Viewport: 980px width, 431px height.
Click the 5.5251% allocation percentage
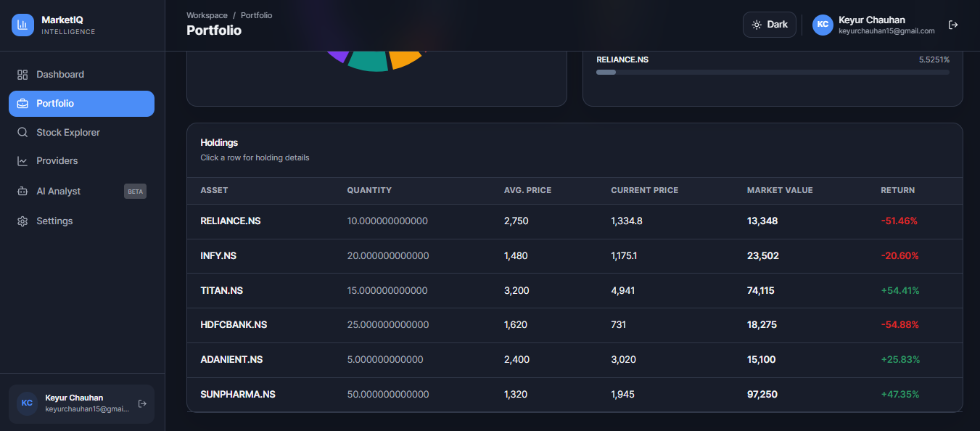[934, 59]
